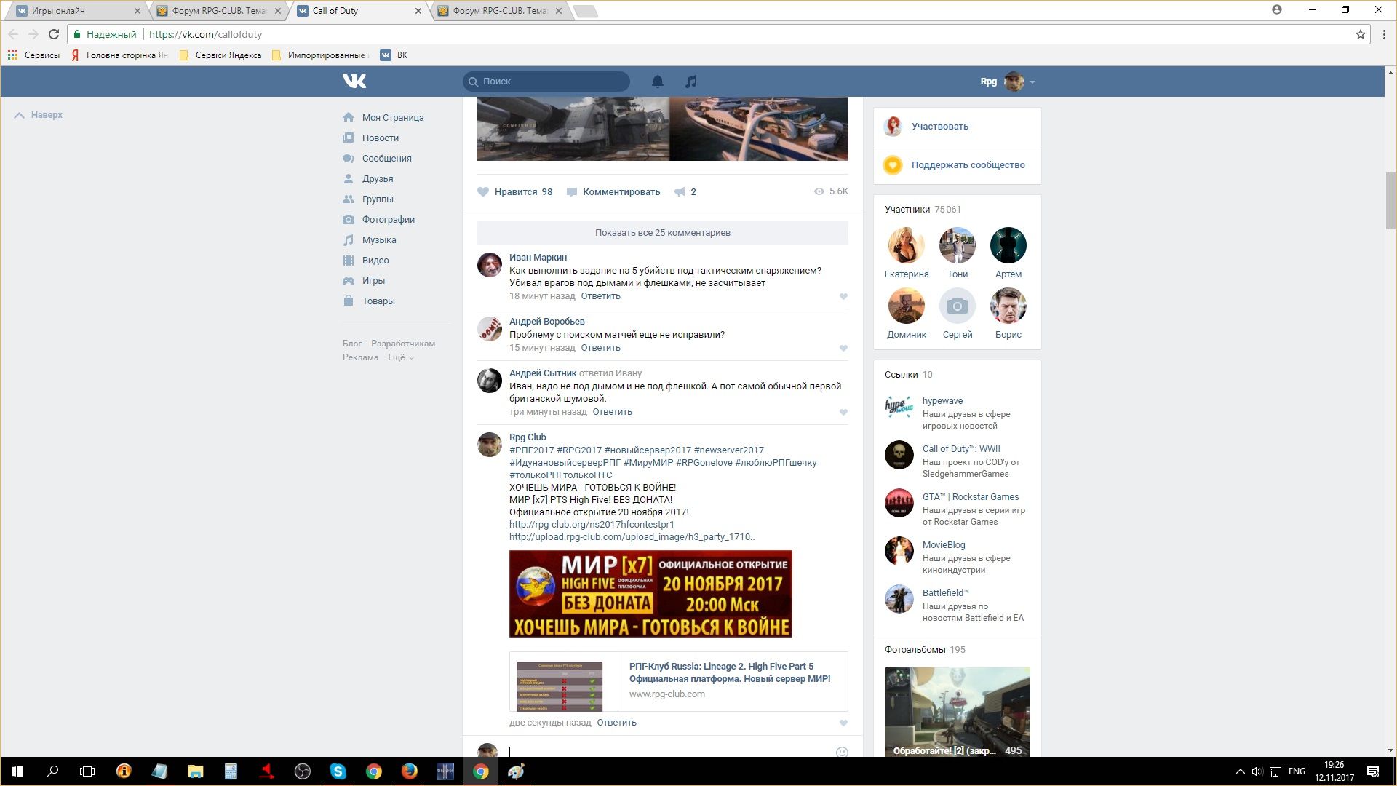This screenshot has height=786, width=1397.
Task: Show all 25 comments
Action: 662,233
